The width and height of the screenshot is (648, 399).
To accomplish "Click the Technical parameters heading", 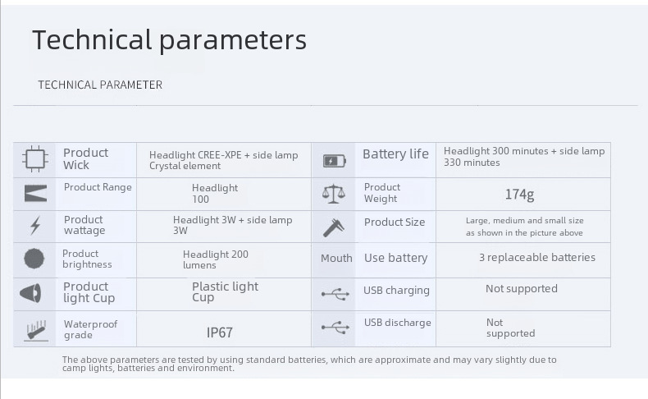I will point(170,40).
